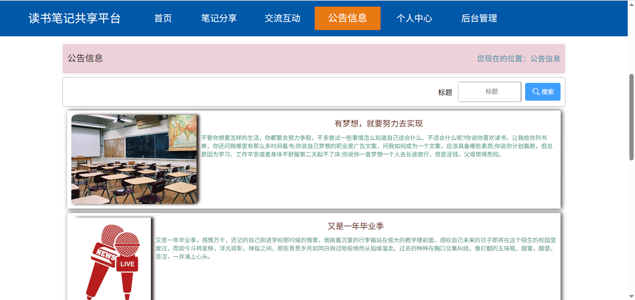Viewport: 635px width, 300px height.
Task: Go to 后台管理 in the navigation
Action: tap(479, 18)
